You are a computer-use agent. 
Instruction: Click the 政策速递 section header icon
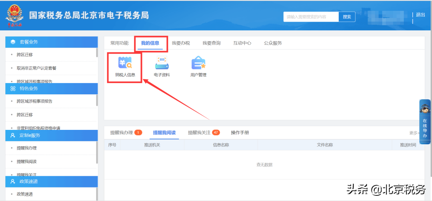pyautogui.click(x=13, y=181)
